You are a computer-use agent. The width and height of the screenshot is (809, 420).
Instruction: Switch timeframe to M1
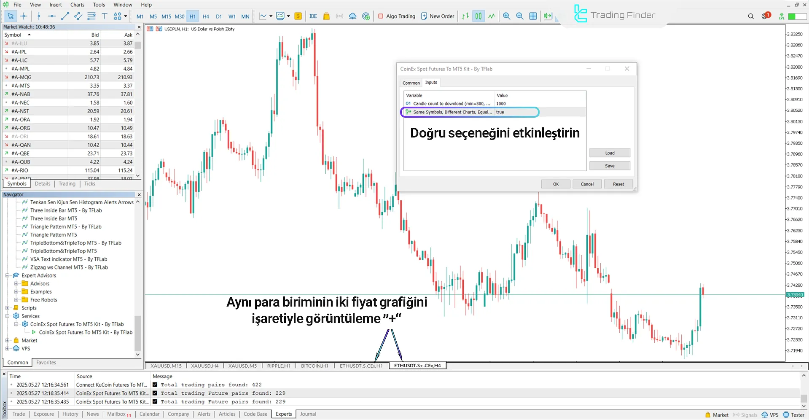(140, 16)
